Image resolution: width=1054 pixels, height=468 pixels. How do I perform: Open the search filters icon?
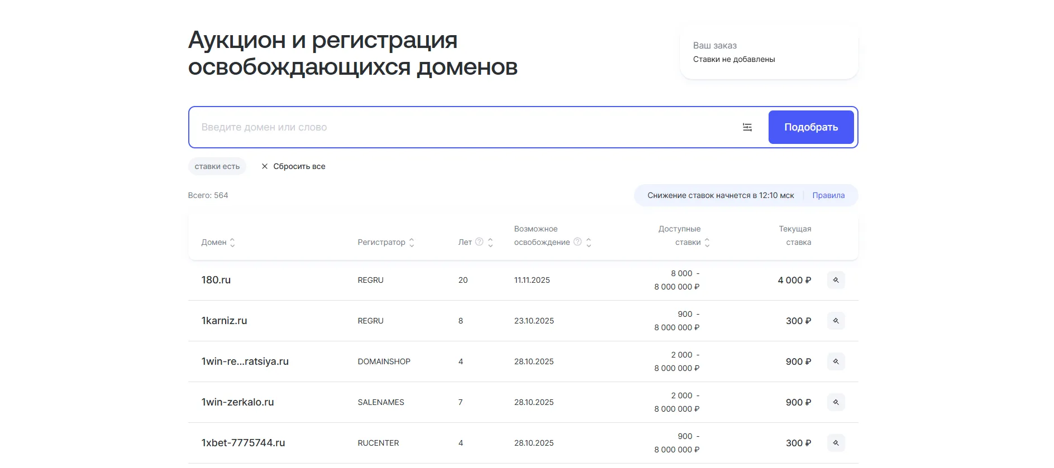point(747,127)
